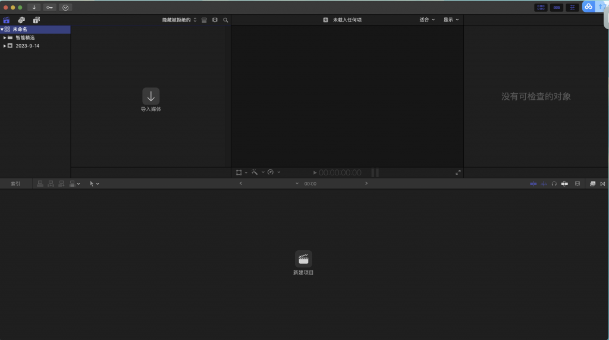609x340 pixels.
Task: Go forward in timeline history arrow
Action: (366, 183)
